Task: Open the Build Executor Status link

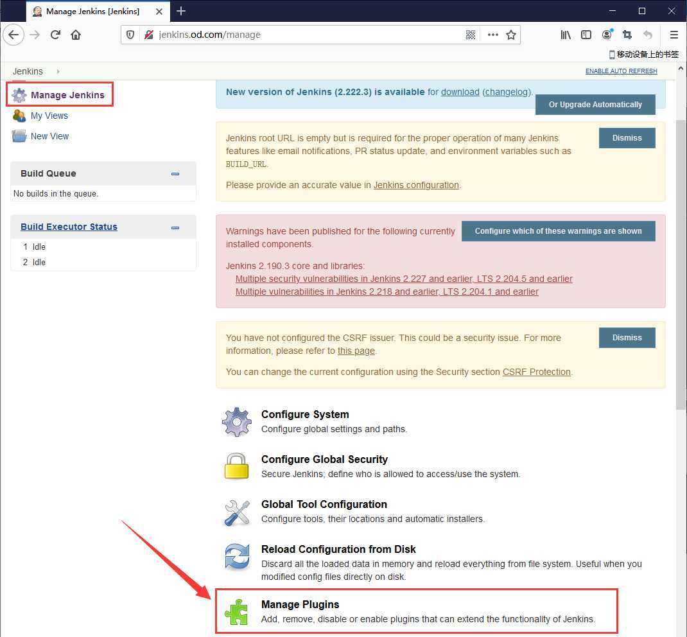Action: click(x=69, y=227)
